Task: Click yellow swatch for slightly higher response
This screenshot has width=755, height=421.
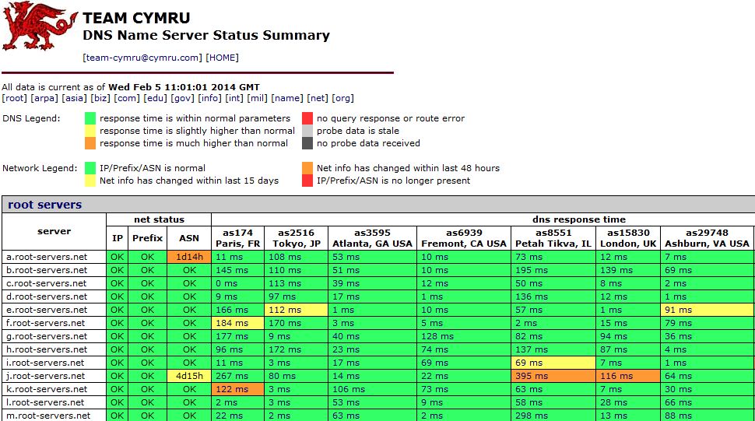Action: point(90,131)
